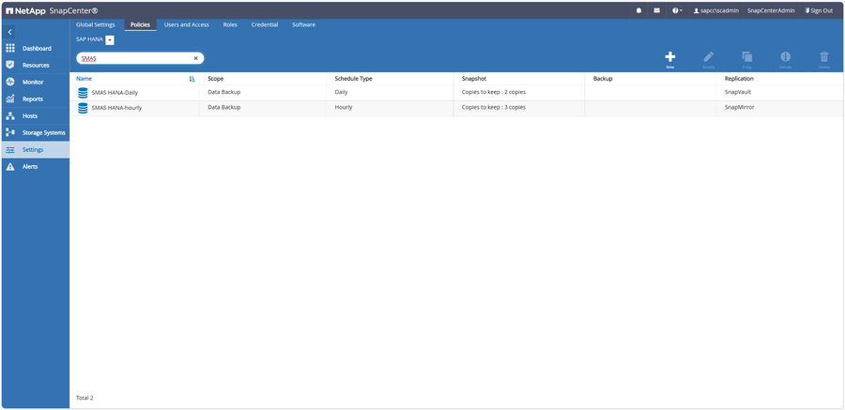The width and height of the screenshot is (845, 410).
Task: Click the Modify pencil icon
Action: click(x=708, y=57)
